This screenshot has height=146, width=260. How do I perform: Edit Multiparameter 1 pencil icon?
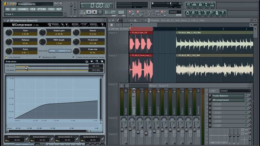point(27,139)
